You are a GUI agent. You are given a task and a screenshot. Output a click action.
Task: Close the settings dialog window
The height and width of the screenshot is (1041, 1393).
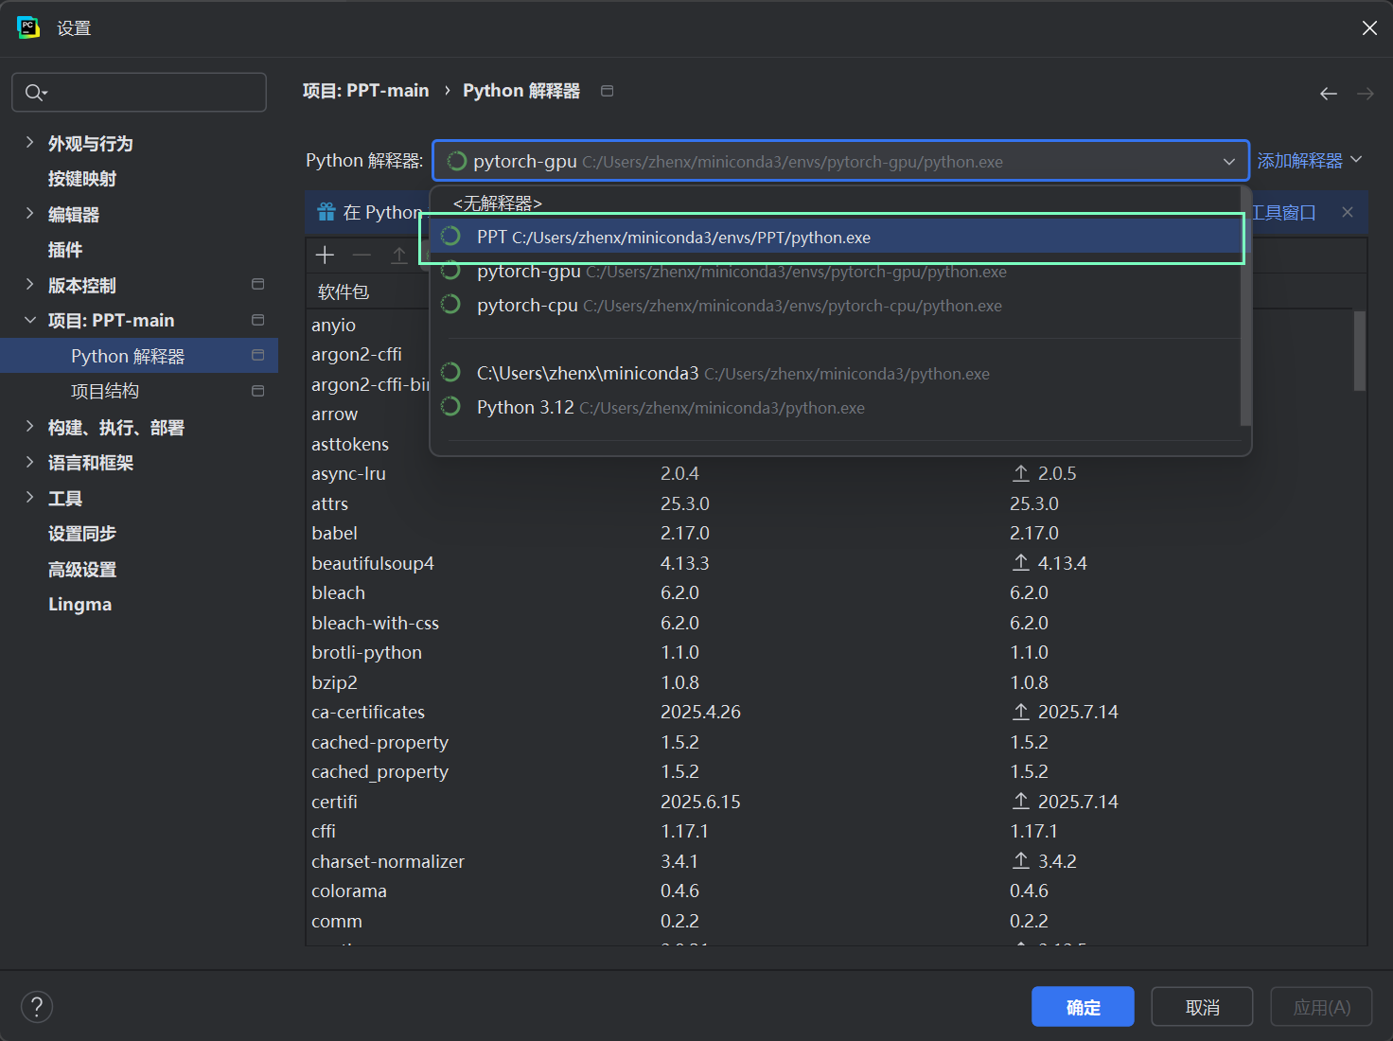point(1369,27)
